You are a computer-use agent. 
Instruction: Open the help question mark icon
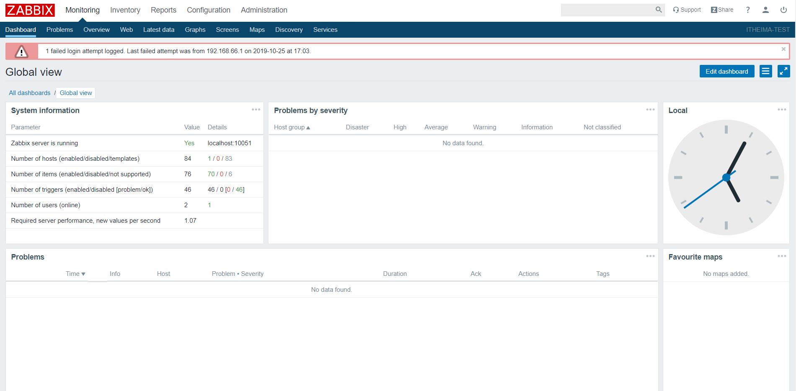[x=748, y=10]
